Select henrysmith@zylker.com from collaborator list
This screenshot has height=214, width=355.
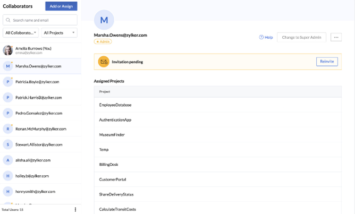35,191
